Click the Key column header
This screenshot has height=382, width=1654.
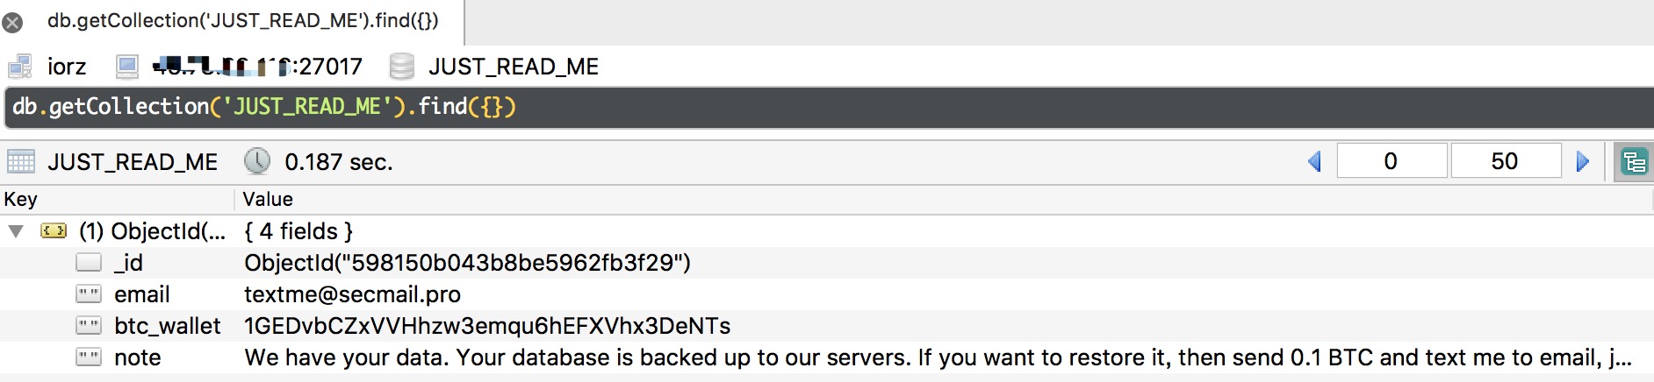click(x=21, y=200)
